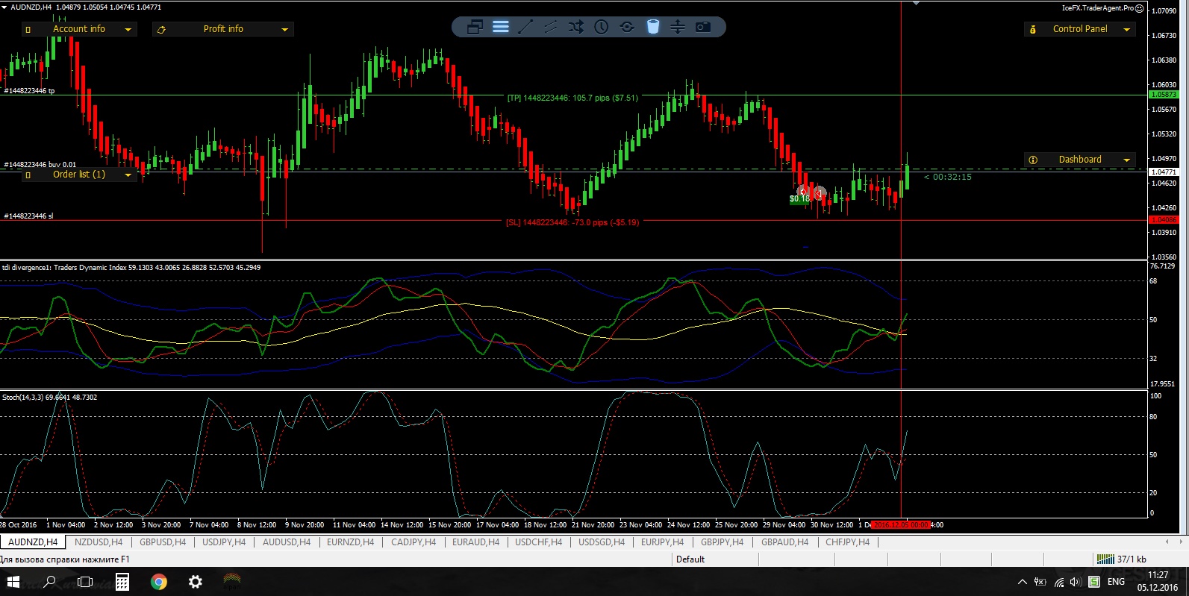Switch to the GBPUSD,H4 chart tab
Screen dimensions: 1189x596
point(163,542)
